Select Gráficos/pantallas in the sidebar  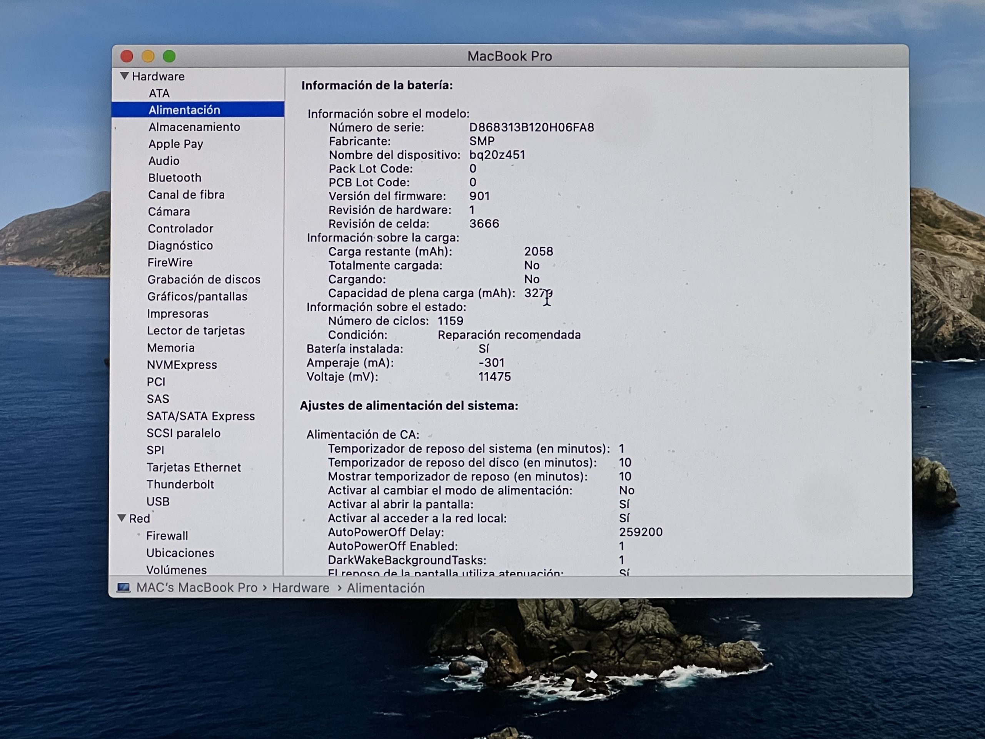[197, 297]
